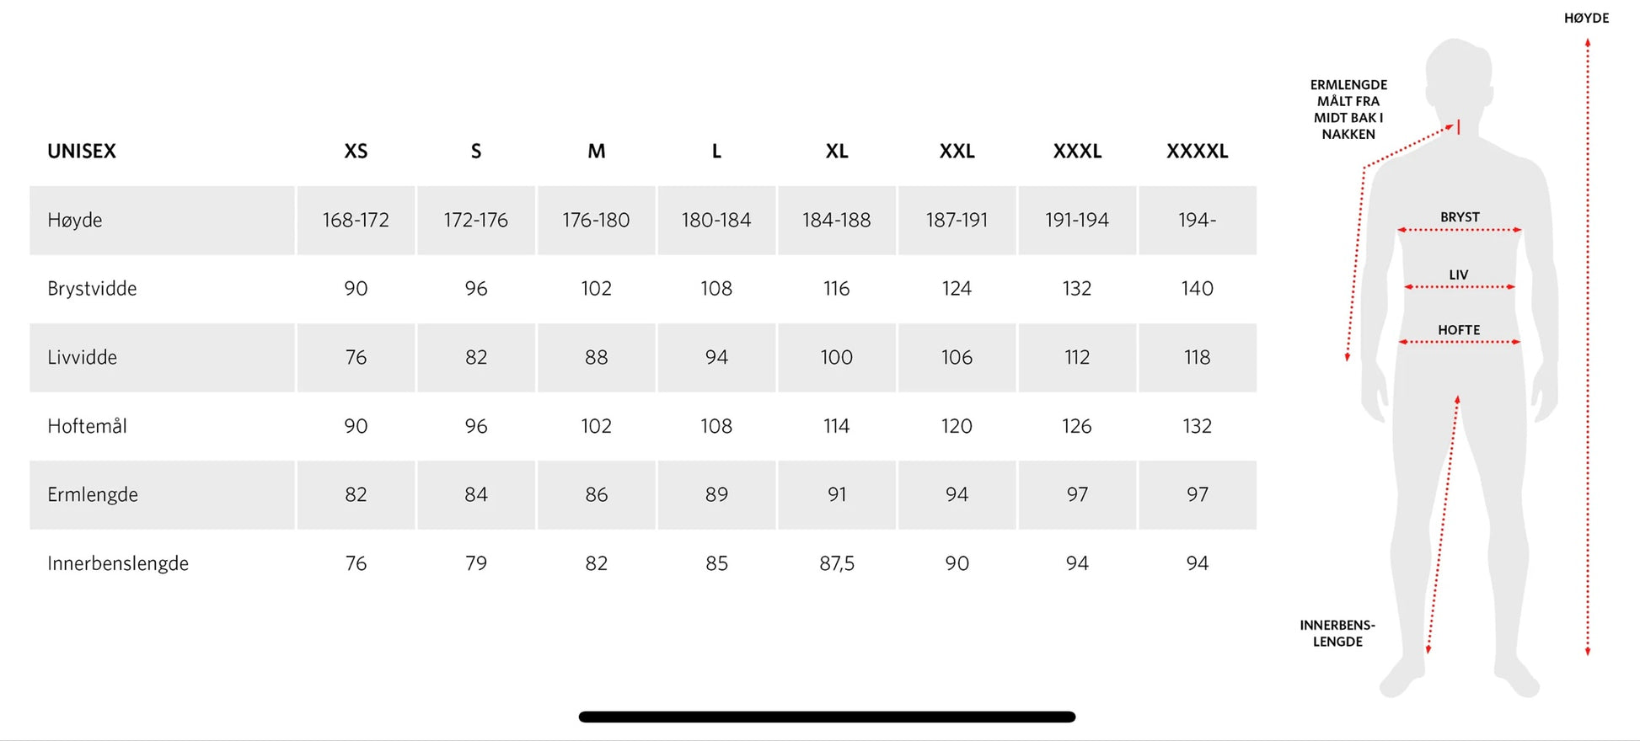
Task: Select the XXXXL size column header
Action: pos(1197,152)
